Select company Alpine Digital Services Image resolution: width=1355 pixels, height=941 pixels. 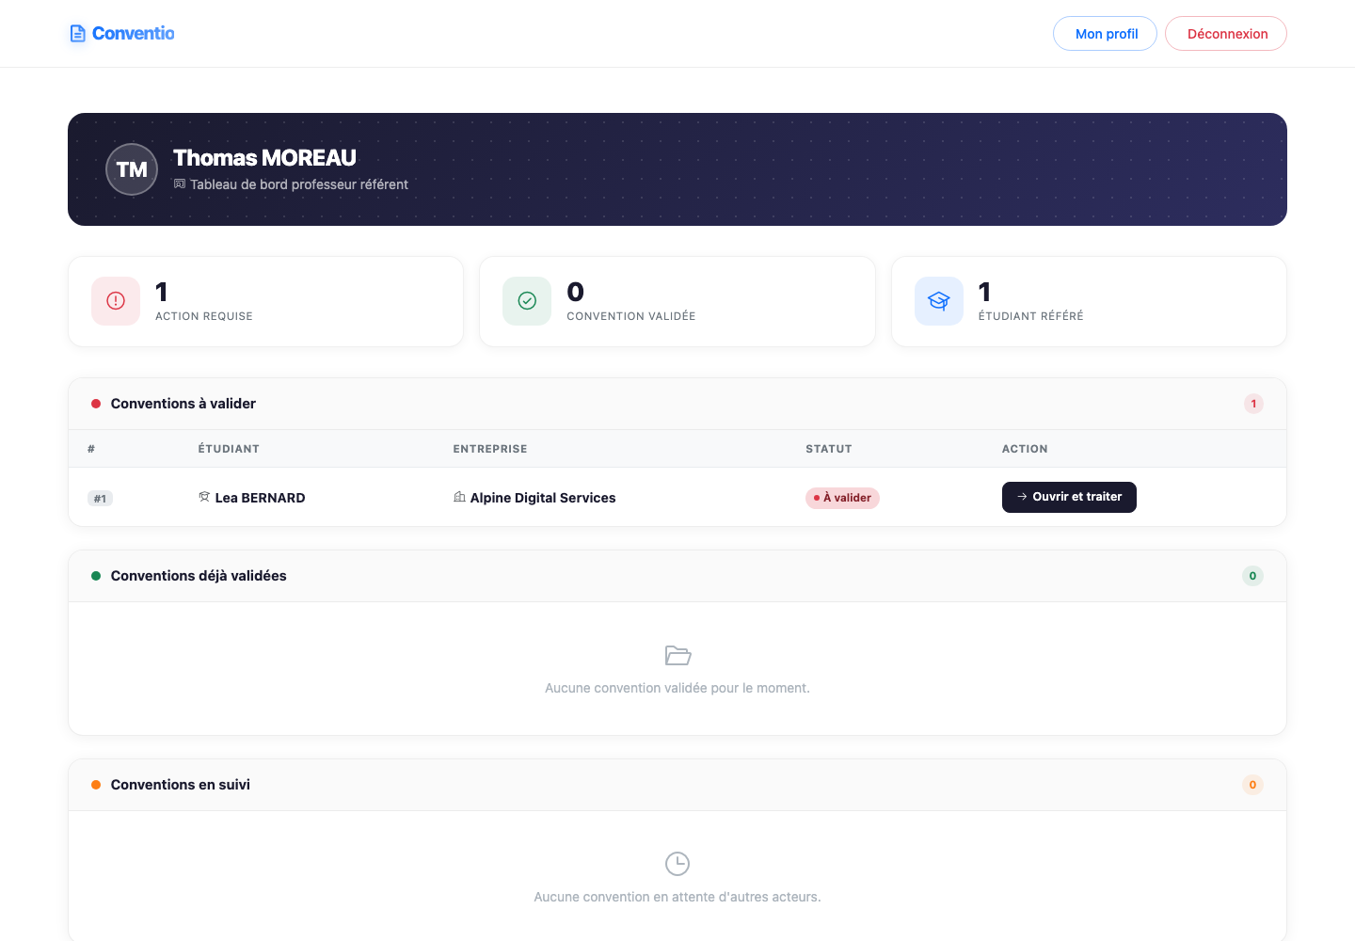[543, 498]
